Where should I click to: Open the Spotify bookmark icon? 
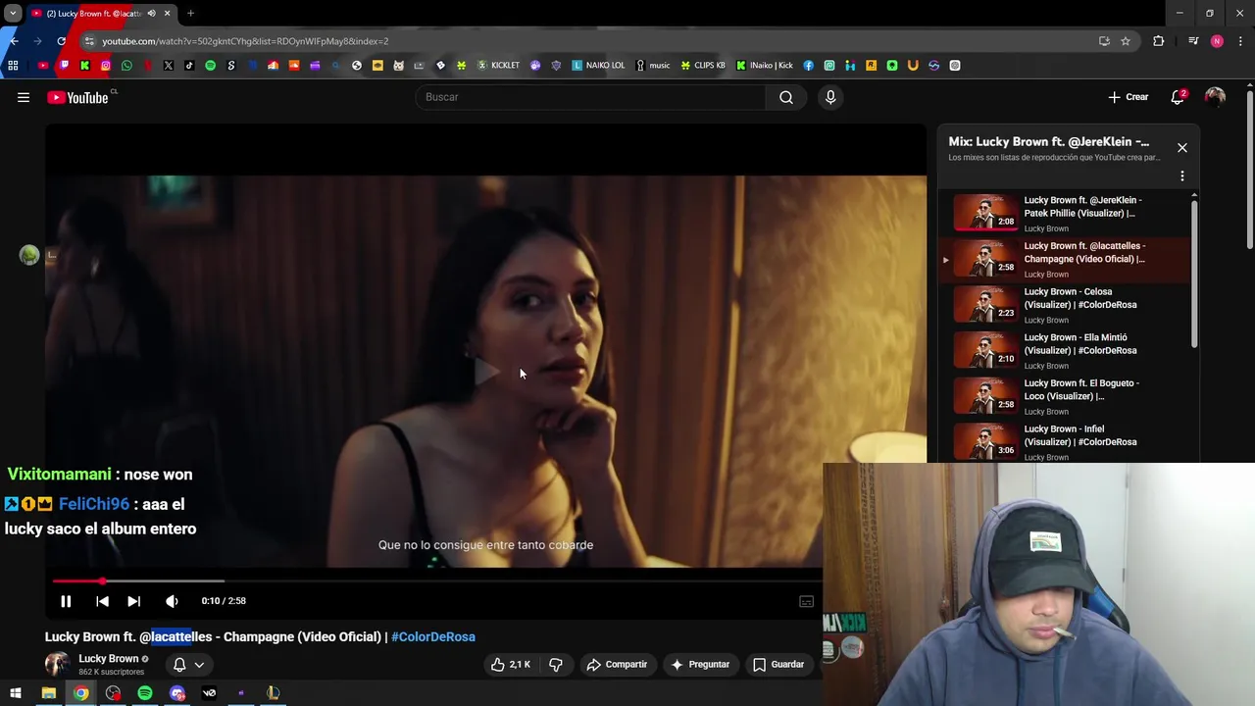point(210,66)
